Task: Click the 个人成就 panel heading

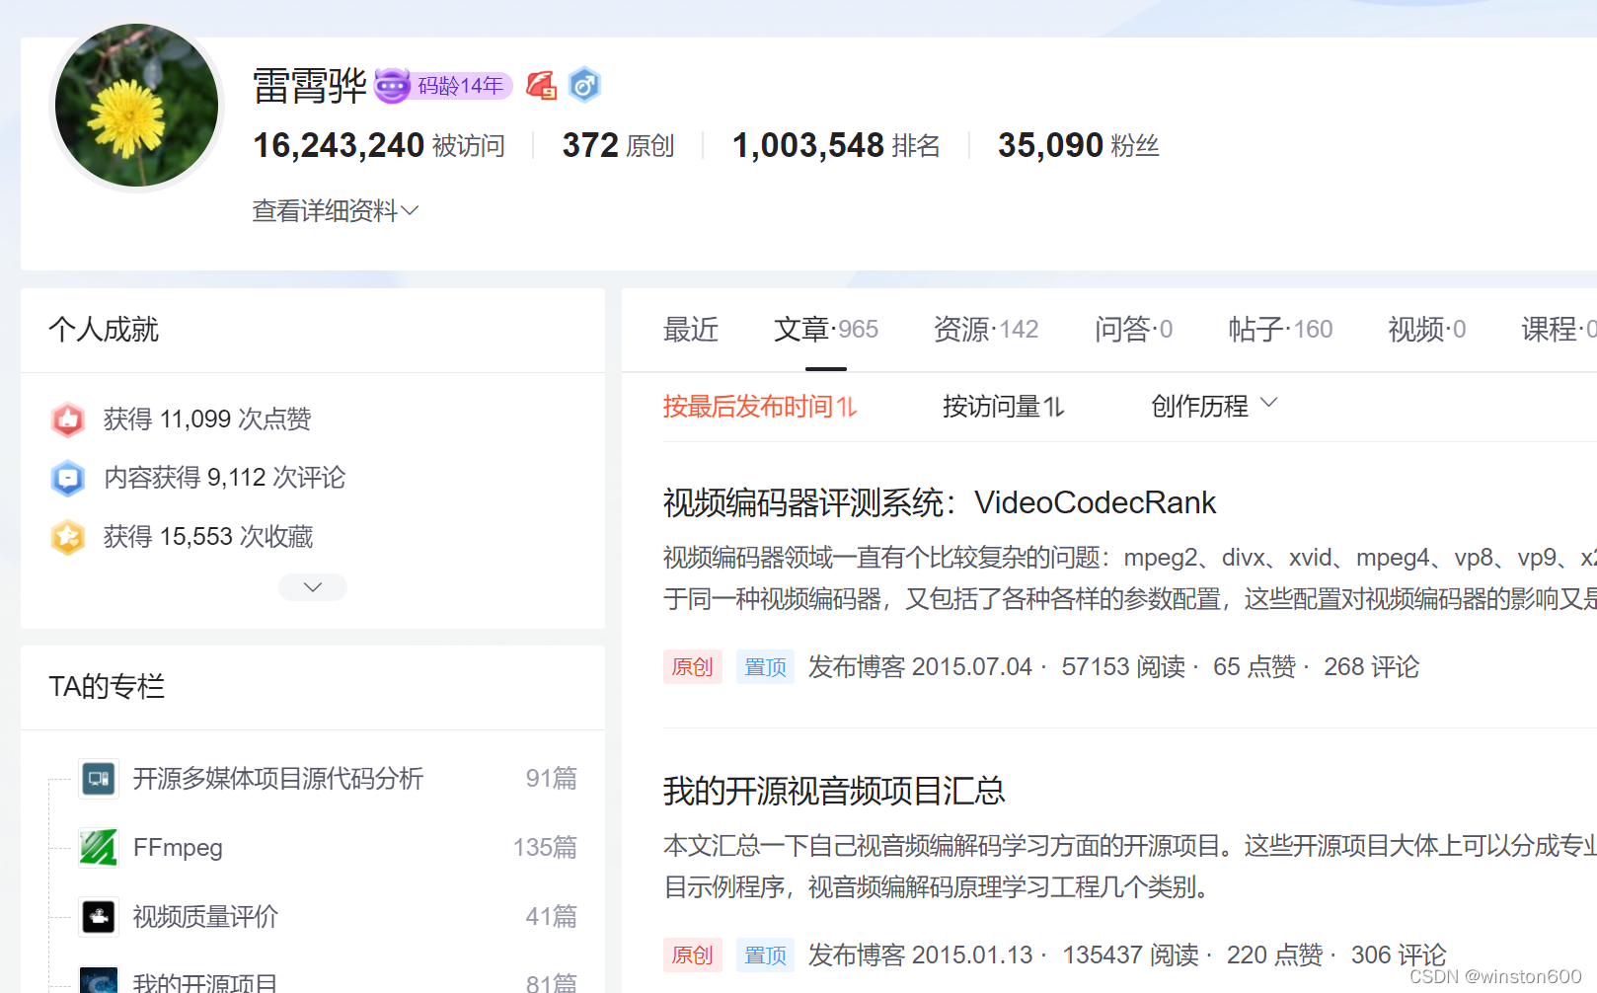Action: tap(104, 329)
